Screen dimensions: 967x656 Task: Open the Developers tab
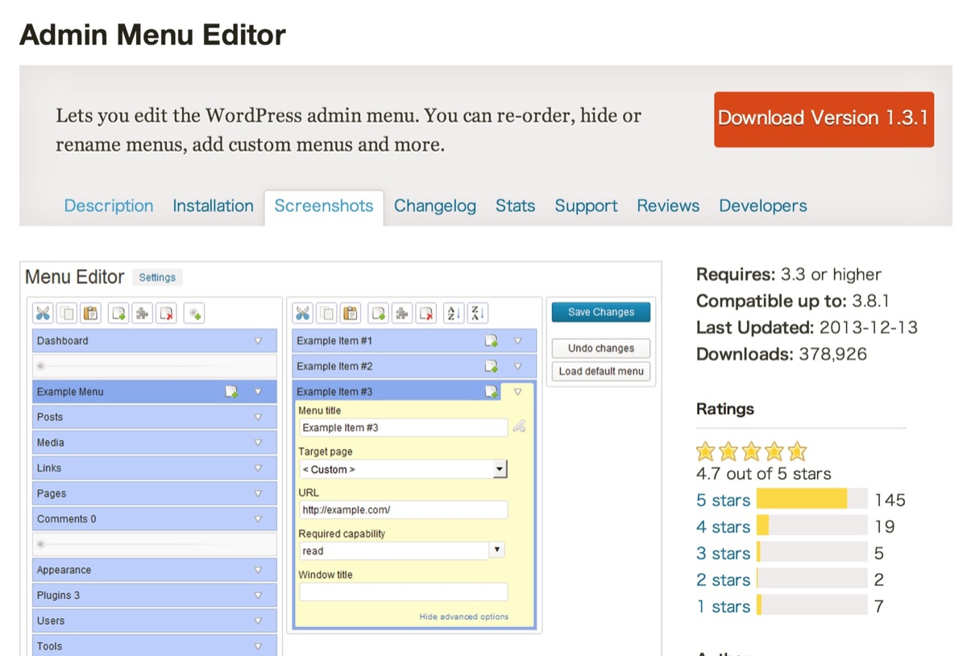click(763, 206)
